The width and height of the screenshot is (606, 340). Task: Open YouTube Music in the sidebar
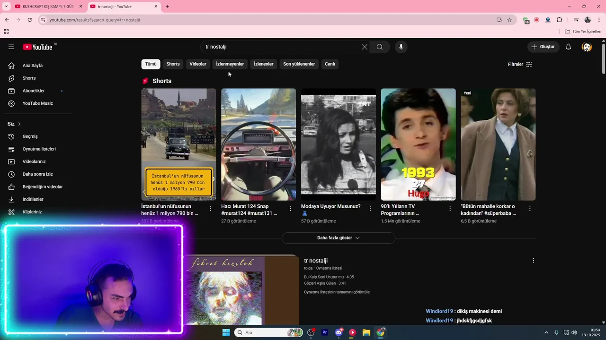coord(38,103)
